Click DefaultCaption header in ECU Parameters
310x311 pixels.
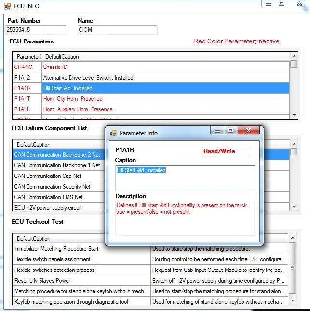[x=165, y=57]
